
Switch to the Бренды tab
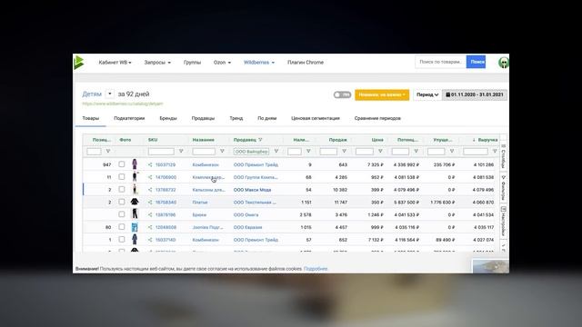tap(168, 118)
